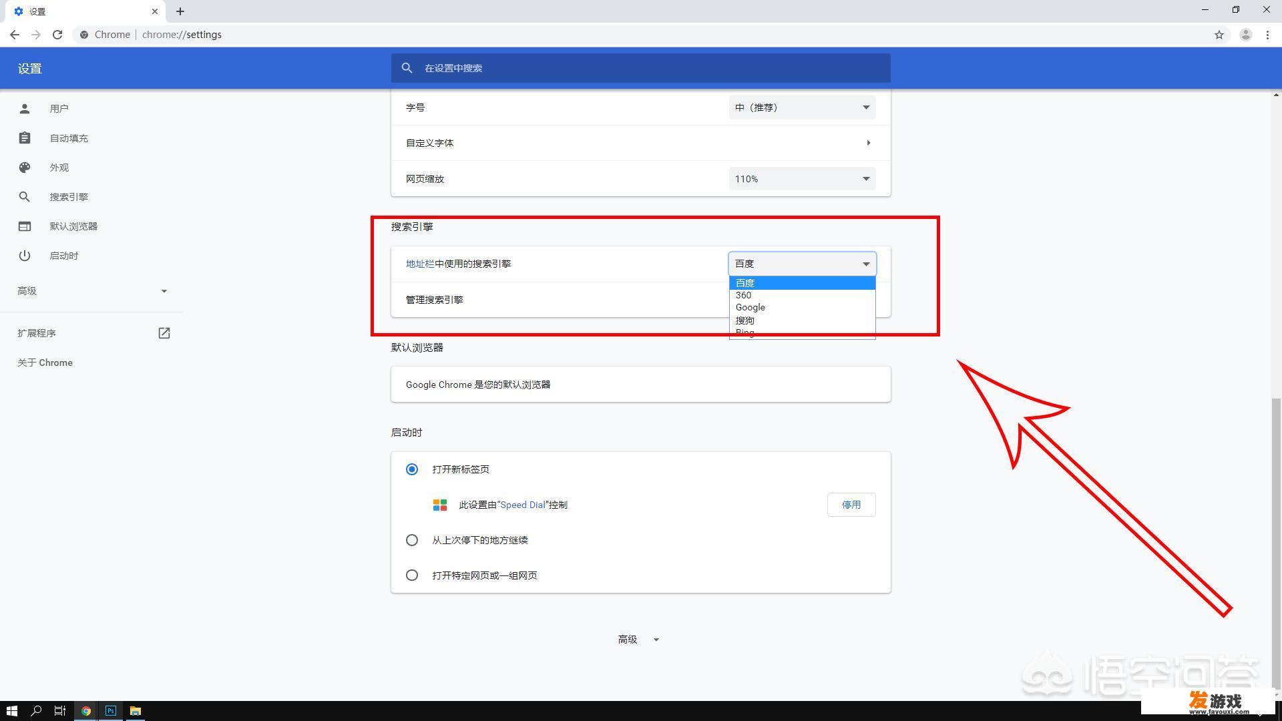Select 从上次停下的地方继续 radio button
This screenshot has height=721, width=1282.
point(412,540)
